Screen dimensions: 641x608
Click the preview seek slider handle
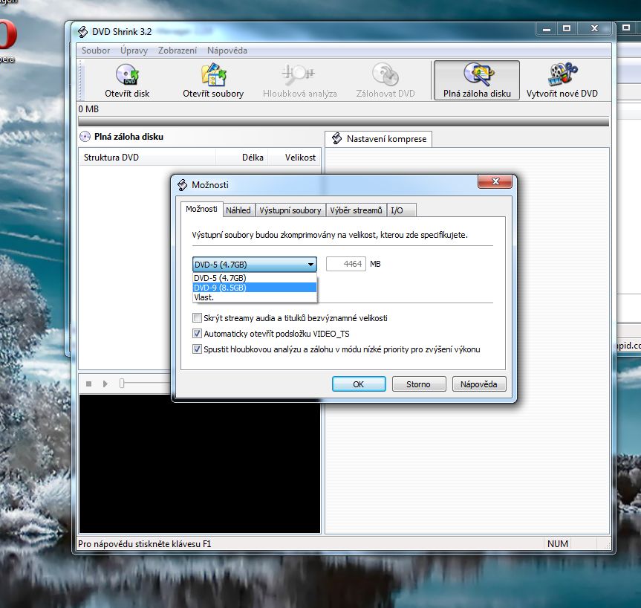pos(122,384)
